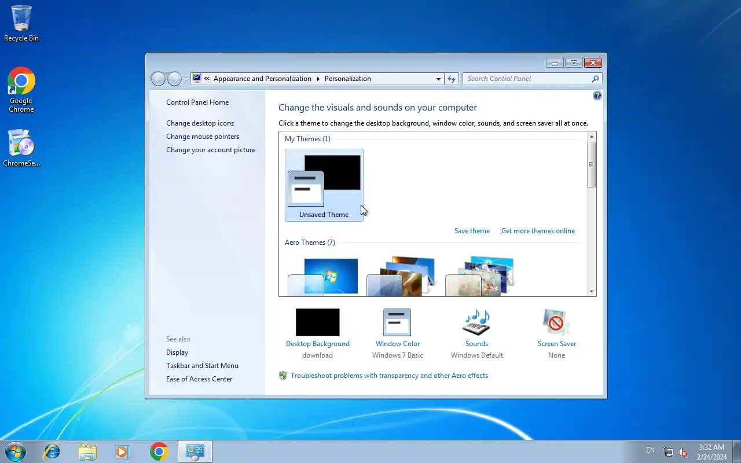The width and height of the screenshot is (741, 463).
Task: Open Ease of Access Center link
Action: [x=199, y=379]
